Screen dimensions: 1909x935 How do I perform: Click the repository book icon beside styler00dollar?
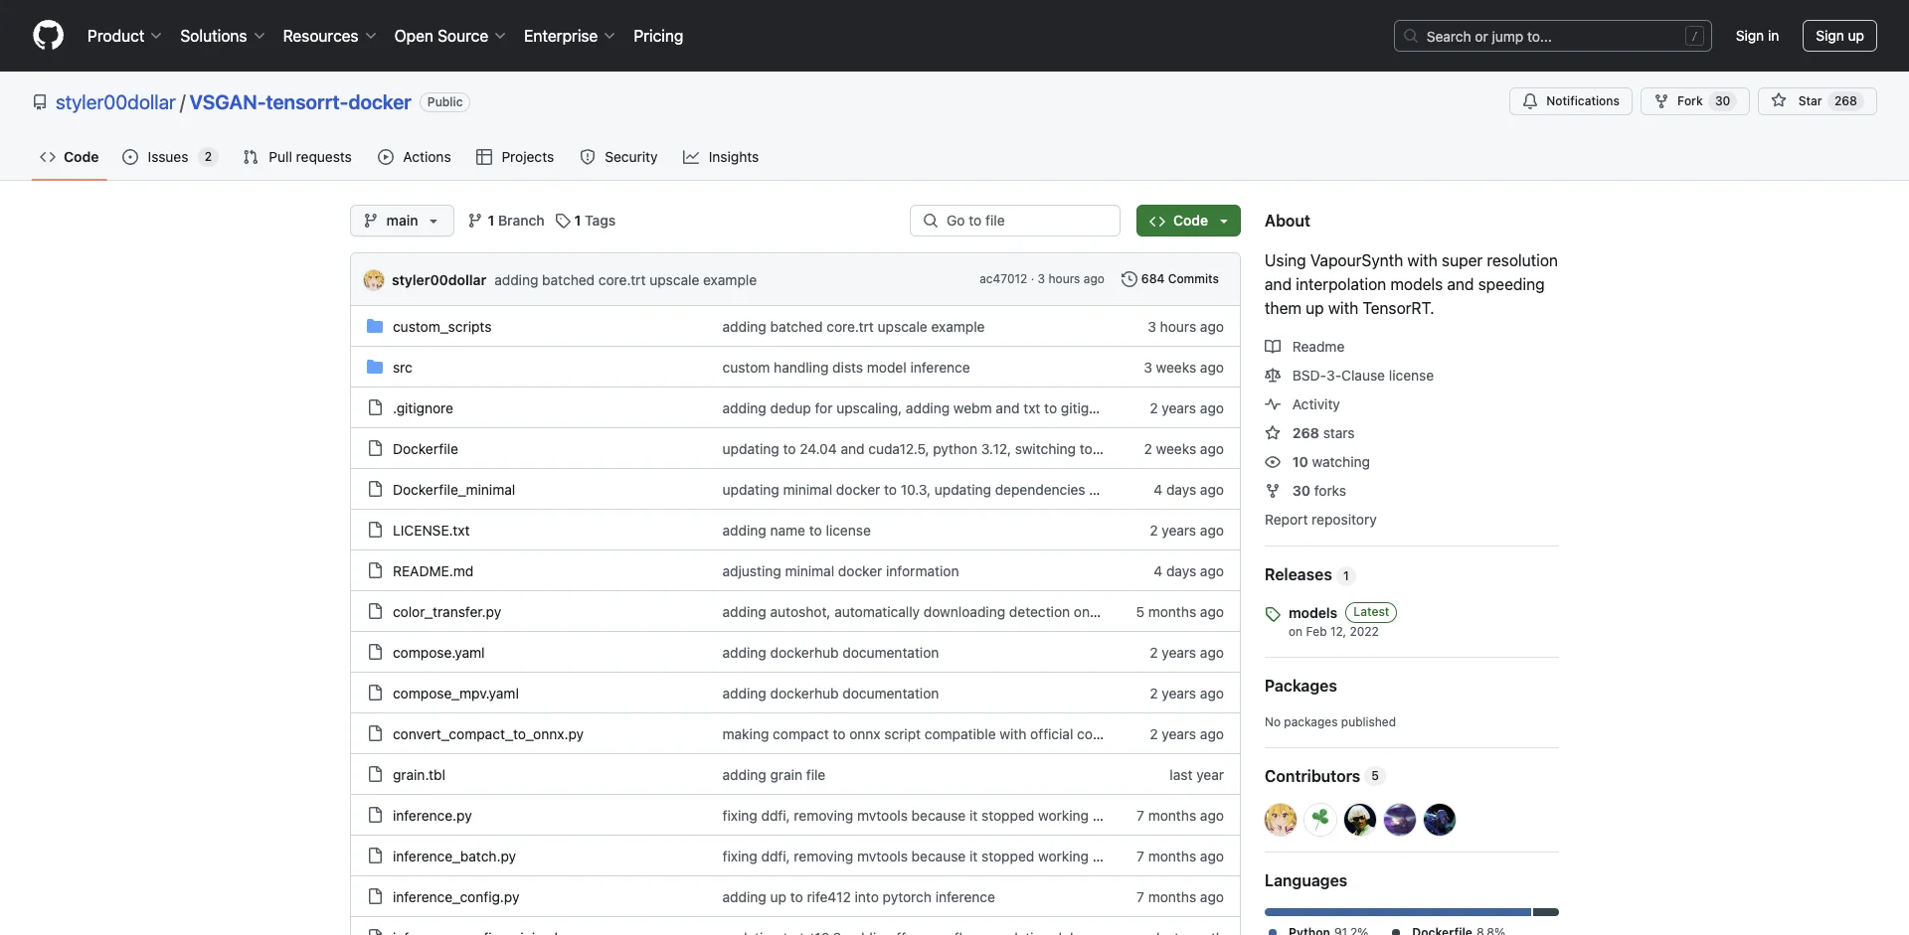40,102
